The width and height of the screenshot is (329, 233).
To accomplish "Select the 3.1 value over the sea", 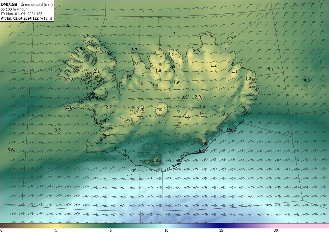I will [271, 70].
